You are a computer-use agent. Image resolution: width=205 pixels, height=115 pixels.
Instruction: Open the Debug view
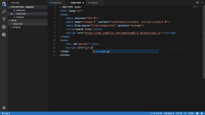tap(4, 27)
